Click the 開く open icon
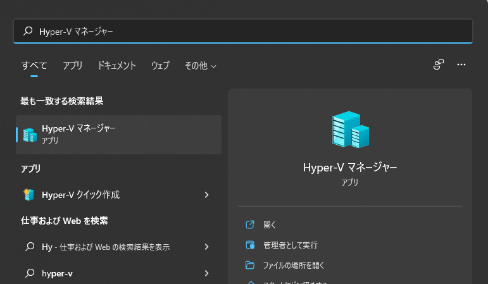Image resolution: width=488 pixels, height=284 pixels. tap(250, 225)
